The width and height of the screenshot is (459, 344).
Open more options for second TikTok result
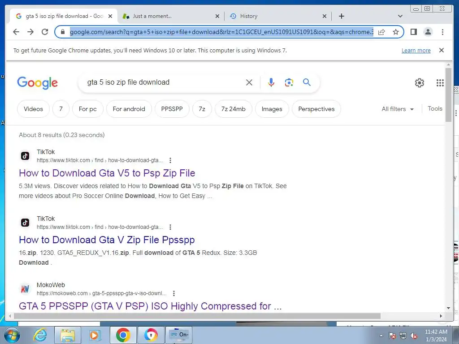pos(170,227)
